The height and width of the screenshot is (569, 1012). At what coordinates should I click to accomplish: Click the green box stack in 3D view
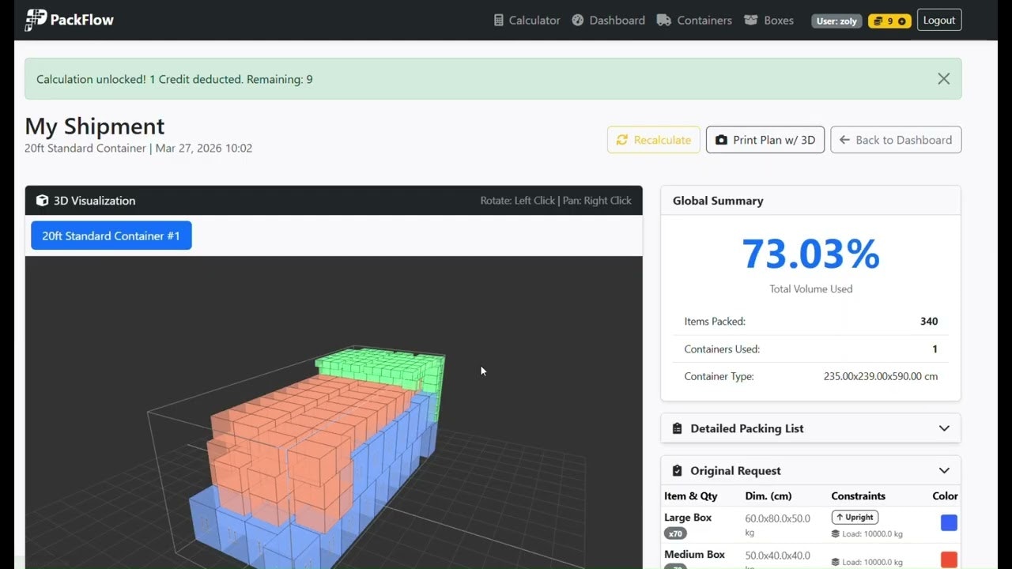click(379, 366)
